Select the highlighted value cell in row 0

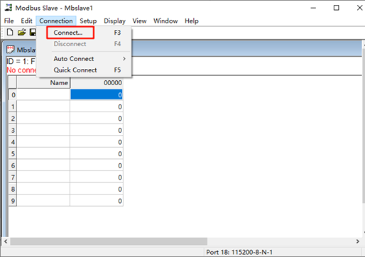pos(97,94)
